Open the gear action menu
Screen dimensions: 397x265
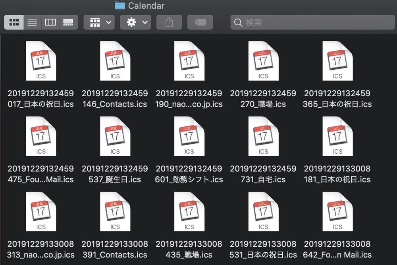pyautogui.click(x=135, y=22)
